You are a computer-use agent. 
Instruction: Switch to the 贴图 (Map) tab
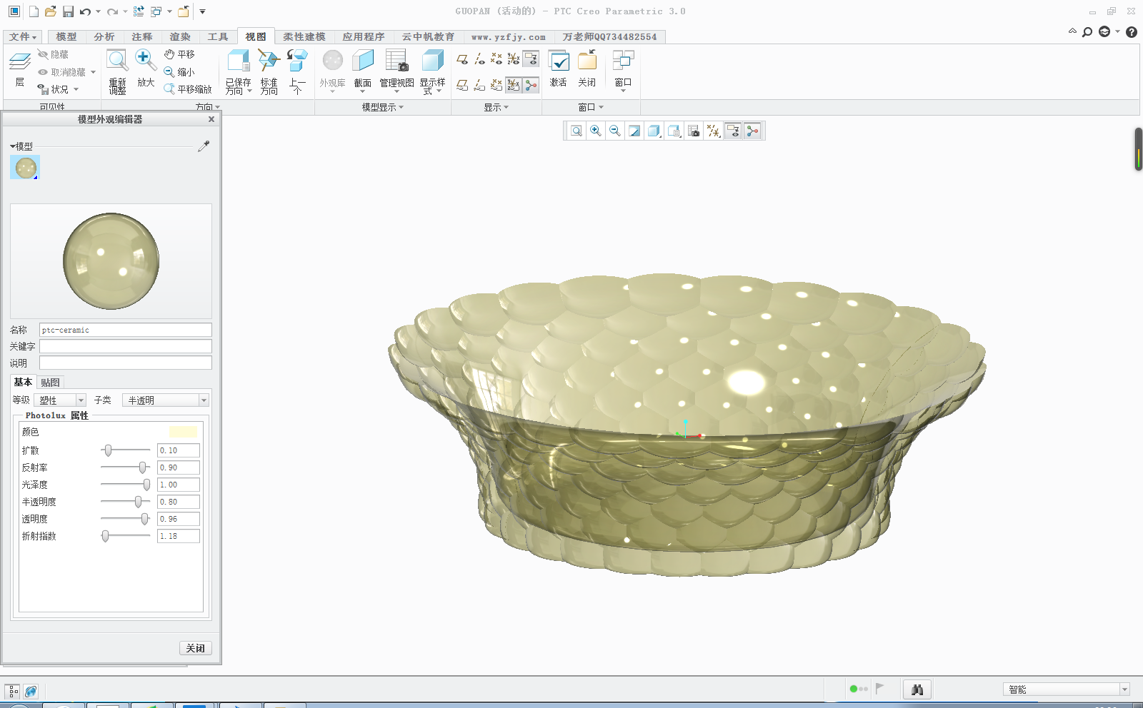(x=50, y=383)
